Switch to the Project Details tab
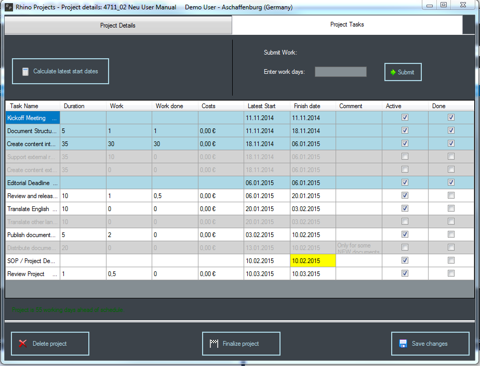Image resolution: width=480 pixels, height=366 pixels. click(118, 25)
